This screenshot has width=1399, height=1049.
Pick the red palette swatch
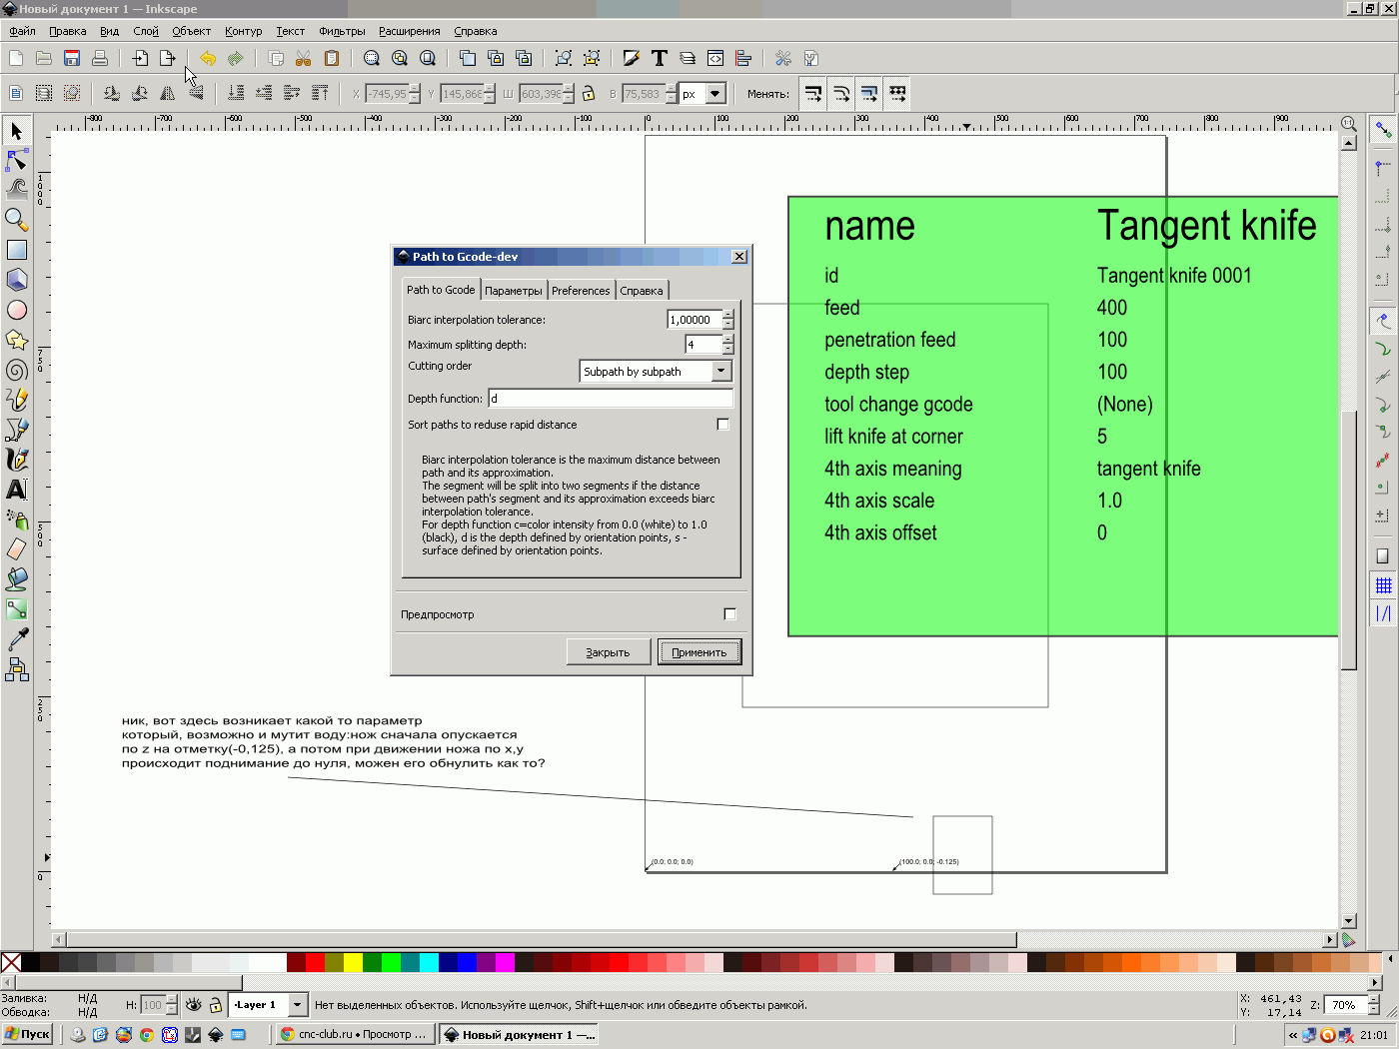315,962
